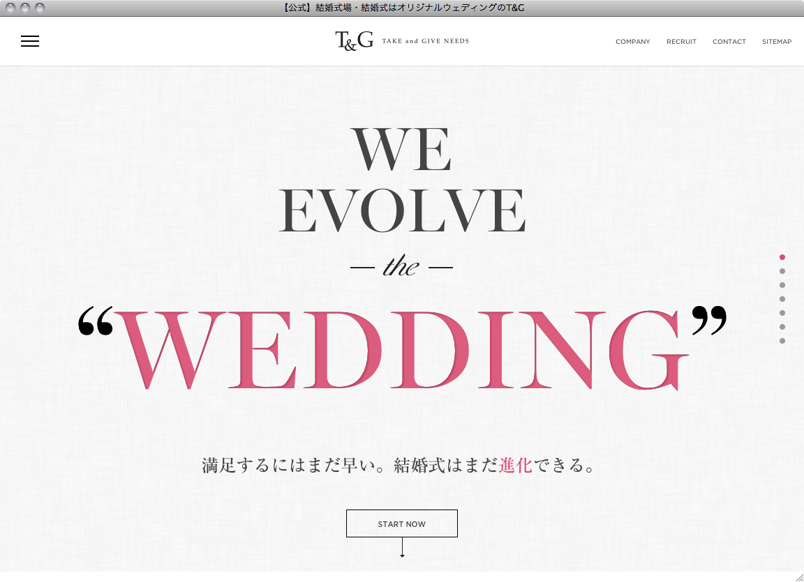Viewport: 804px width, 582px height.
Task: Click the T&G Take and Give Needs logo
Action: pyautogui.click(x=401, y=41)
